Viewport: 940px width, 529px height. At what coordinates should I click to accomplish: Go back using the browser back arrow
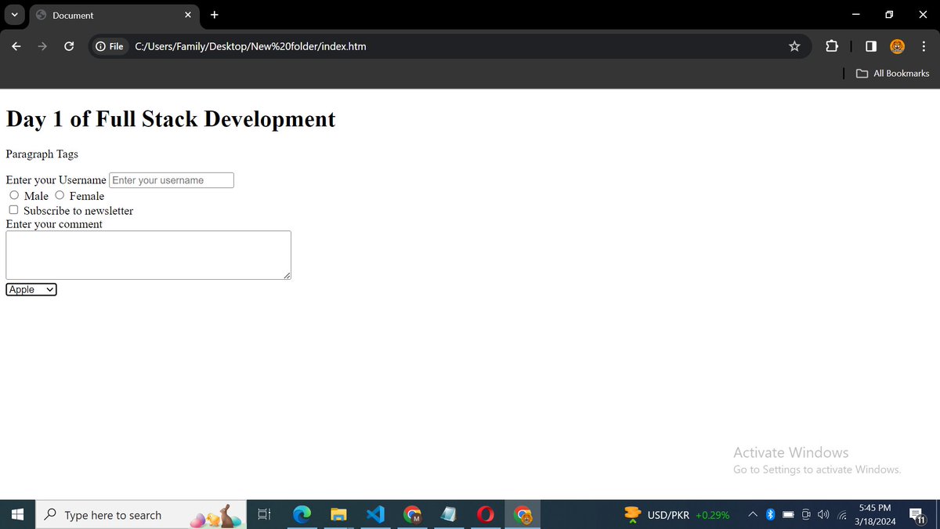[16, 46]
